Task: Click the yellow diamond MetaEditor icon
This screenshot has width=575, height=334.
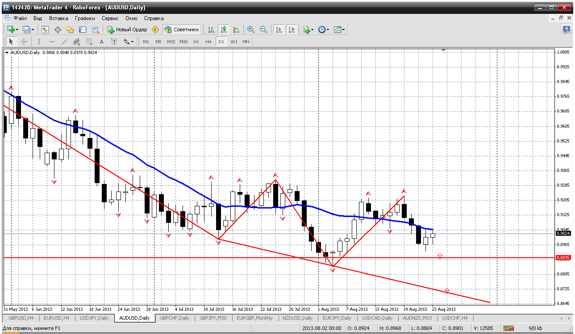Action: click(x=155, y=29)
